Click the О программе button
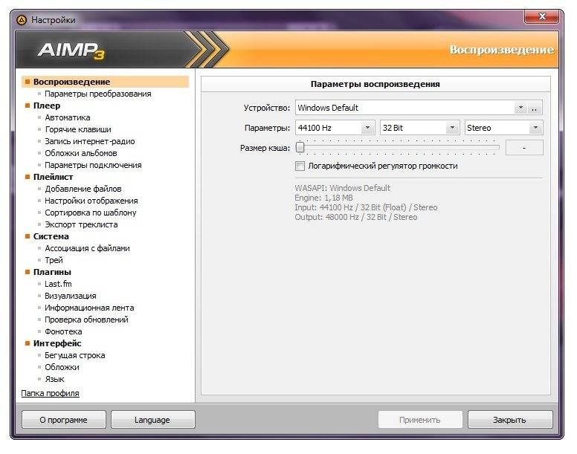This screenshot has width=577, height=454. (64, 419)
